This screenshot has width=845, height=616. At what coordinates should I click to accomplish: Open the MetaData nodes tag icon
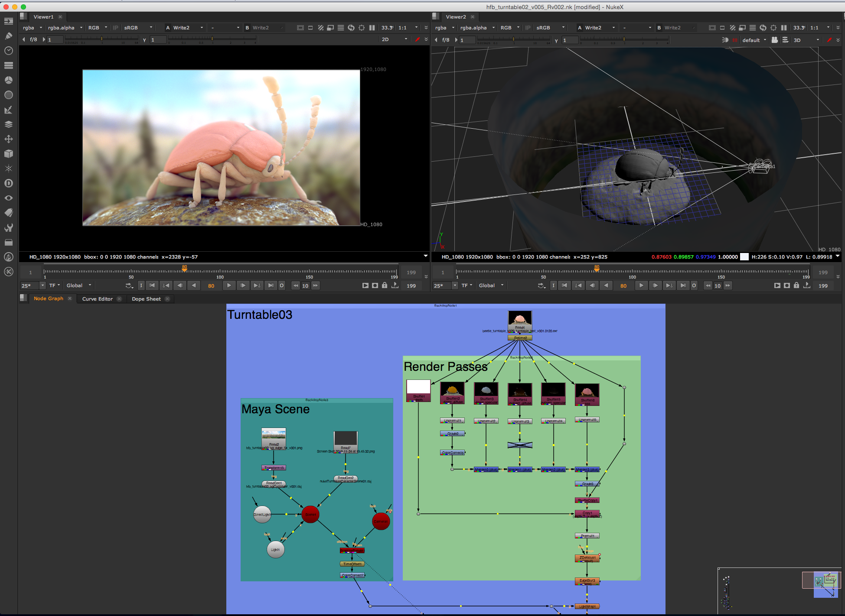(x=9, y=213)
